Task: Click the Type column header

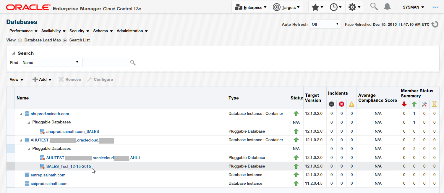Action: pyautogui.click(x=258, y=98)
